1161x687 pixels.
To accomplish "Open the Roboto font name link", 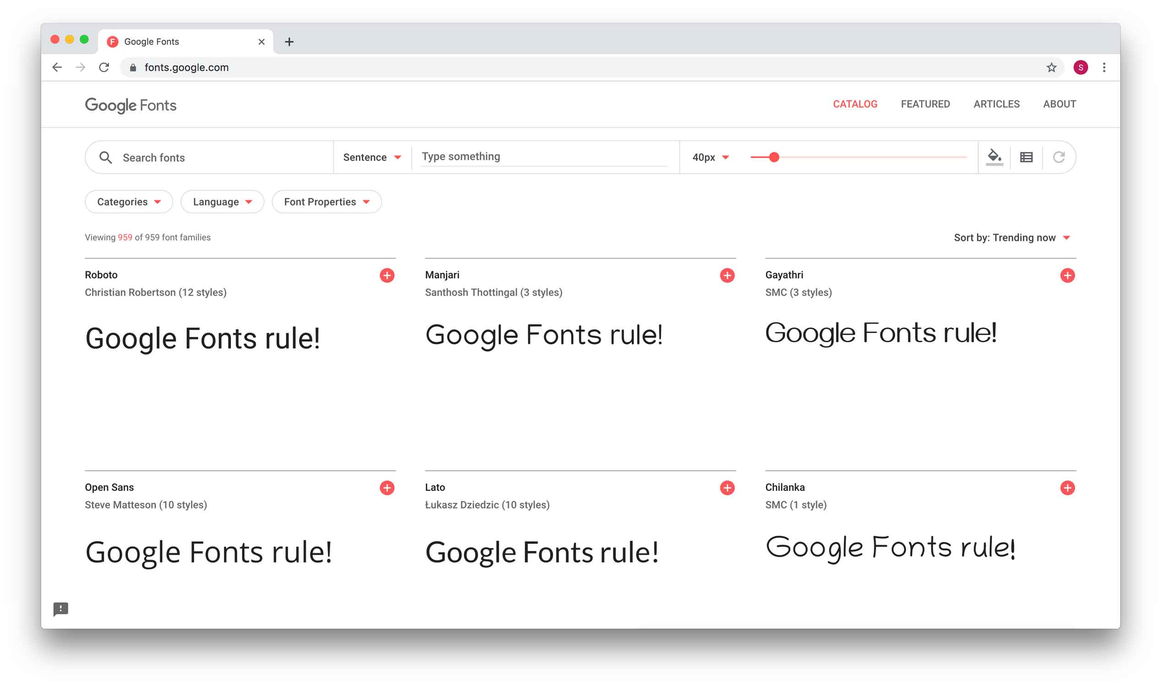I will (x=101, y=275).
